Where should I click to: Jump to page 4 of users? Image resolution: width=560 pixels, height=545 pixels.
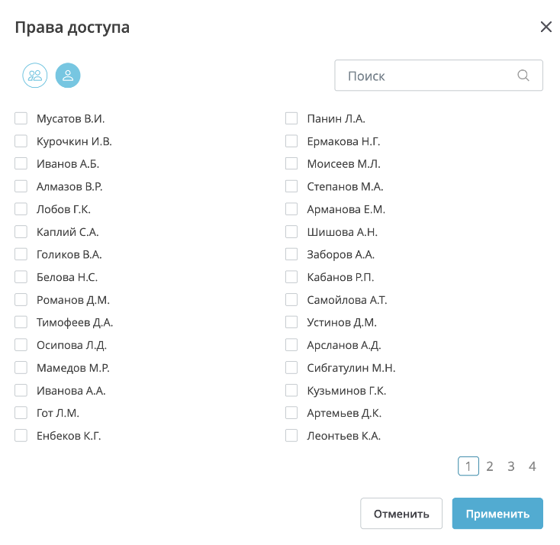click(533, 466)
